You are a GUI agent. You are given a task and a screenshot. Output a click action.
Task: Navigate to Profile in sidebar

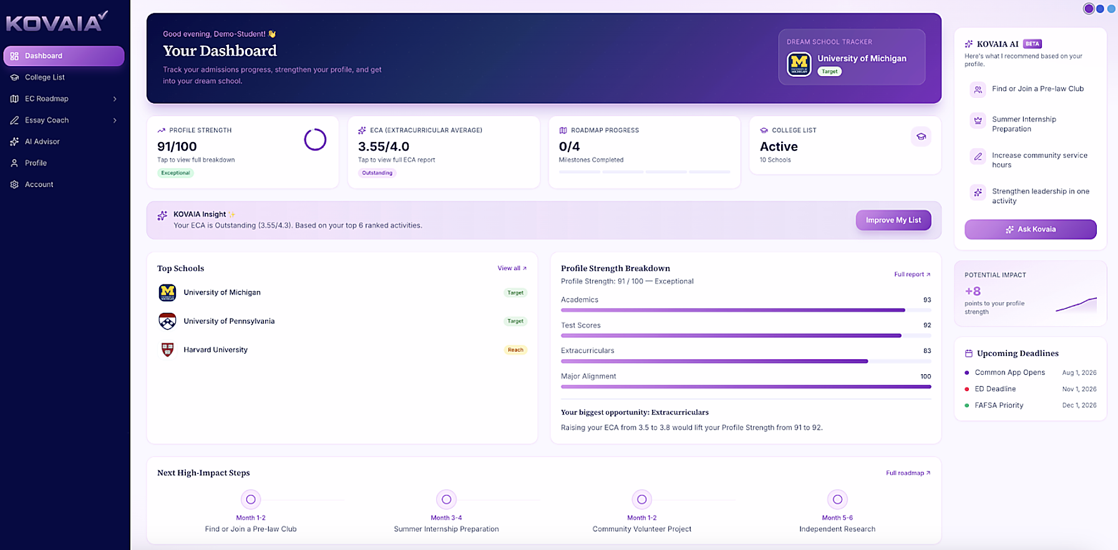(x=64, y=163)
